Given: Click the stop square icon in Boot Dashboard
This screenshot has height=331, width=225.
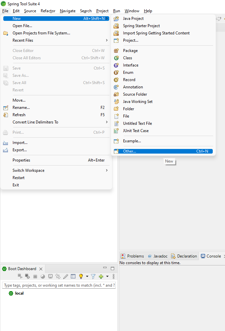Looking at the screenshot, I should (x=35, y=276).
